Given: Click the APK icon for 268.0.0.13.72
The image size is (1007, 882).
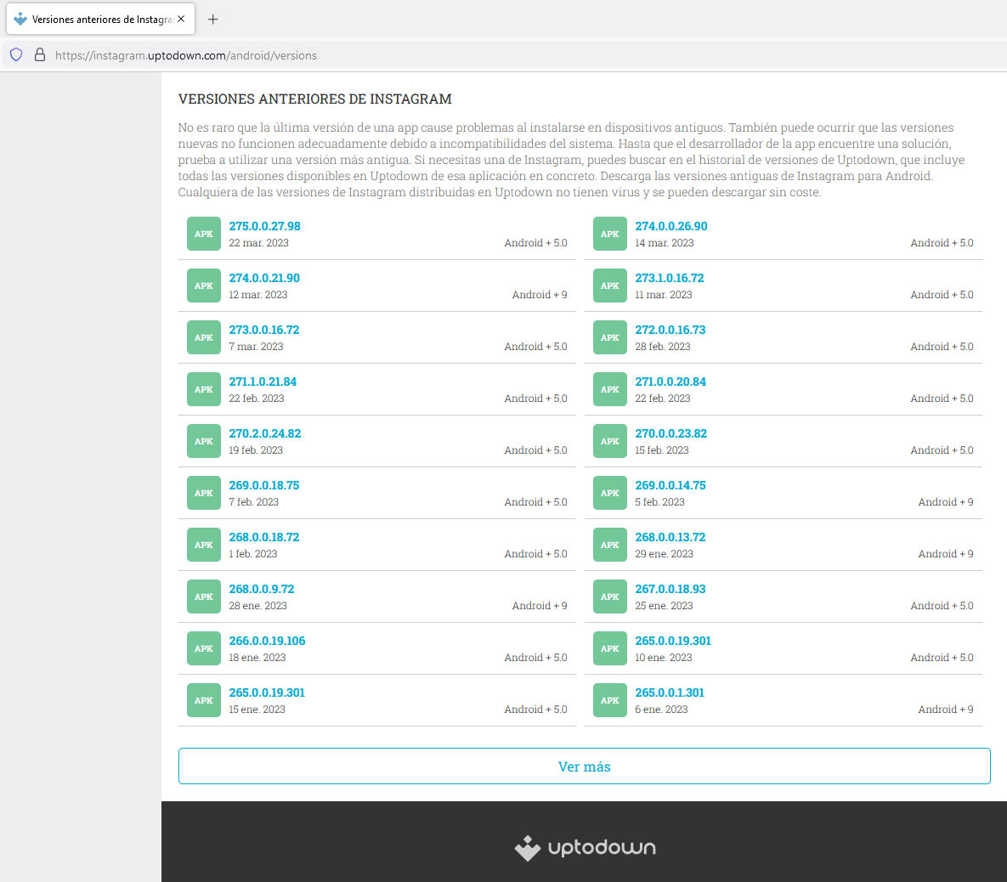Looking at the screenshot, I should 609,546.
